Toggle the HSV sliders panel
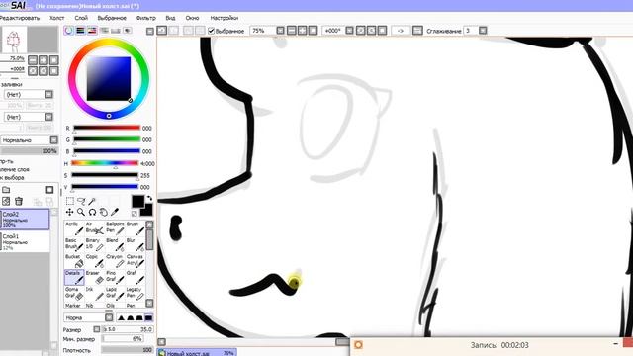633x356 pixels. coord(92,31)
